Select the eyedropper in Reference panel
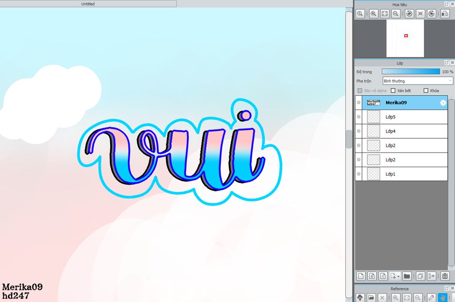Screen dimensions: 455x302 click(x=431, y=298)
